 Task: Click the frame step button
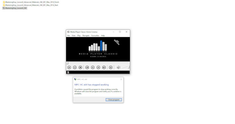click(111, 68)
